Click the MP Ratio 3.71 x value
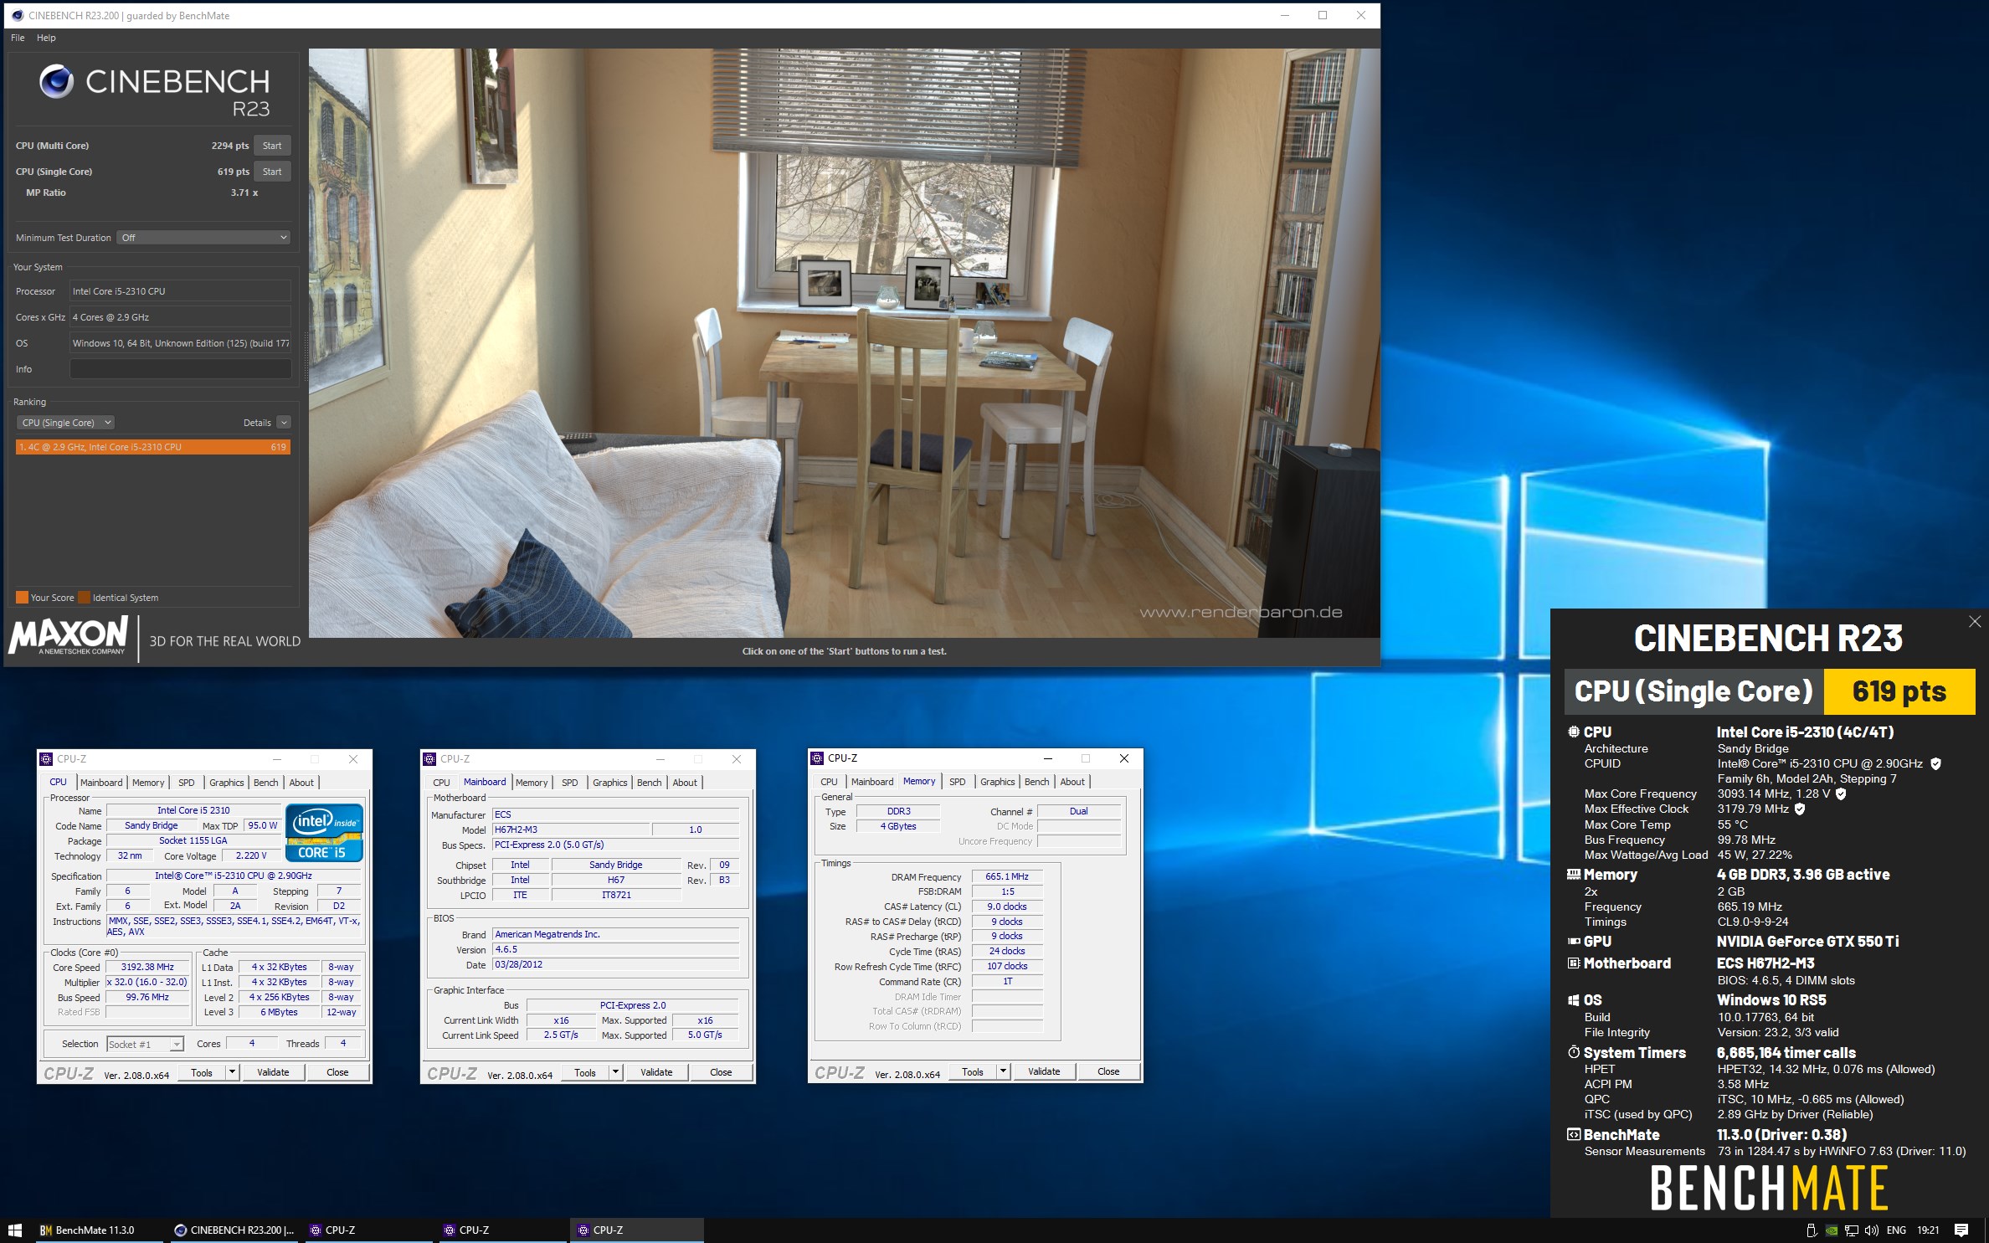The width and height of the screenshot is (1989, 1243). pos(244,193)
